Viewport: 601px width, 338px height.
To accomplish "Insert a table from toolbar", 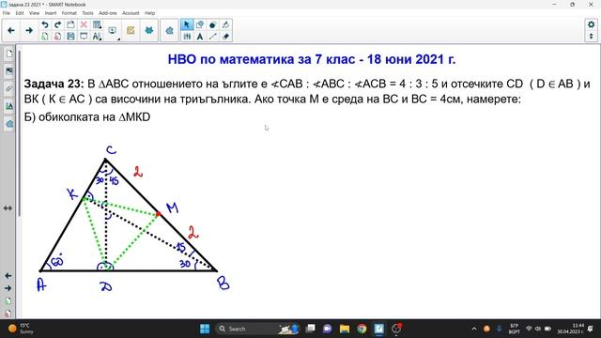I will (x=97, y=25).
